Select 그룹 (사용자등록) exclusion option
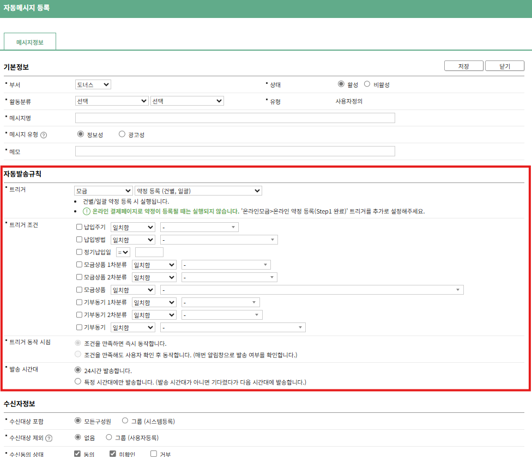The width and height of the screenshot is (532, 457). tap(109, 437)
